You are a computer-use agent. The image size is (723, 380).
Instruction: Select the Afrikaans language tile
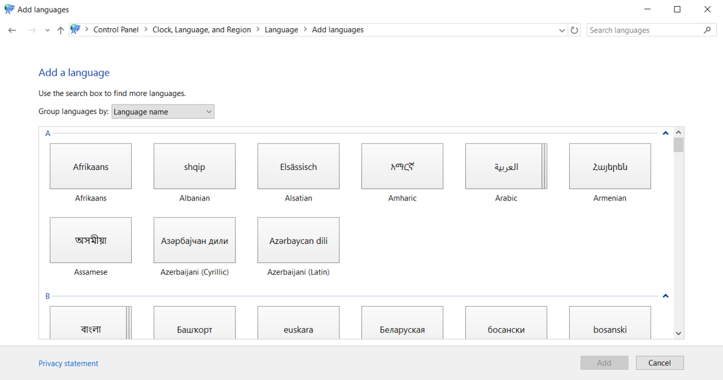(91, 166)
